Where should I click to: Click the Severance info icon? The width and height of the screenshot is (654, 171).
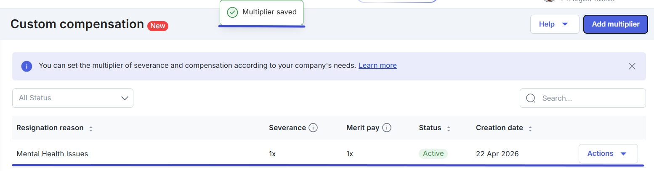coord(313,128)
